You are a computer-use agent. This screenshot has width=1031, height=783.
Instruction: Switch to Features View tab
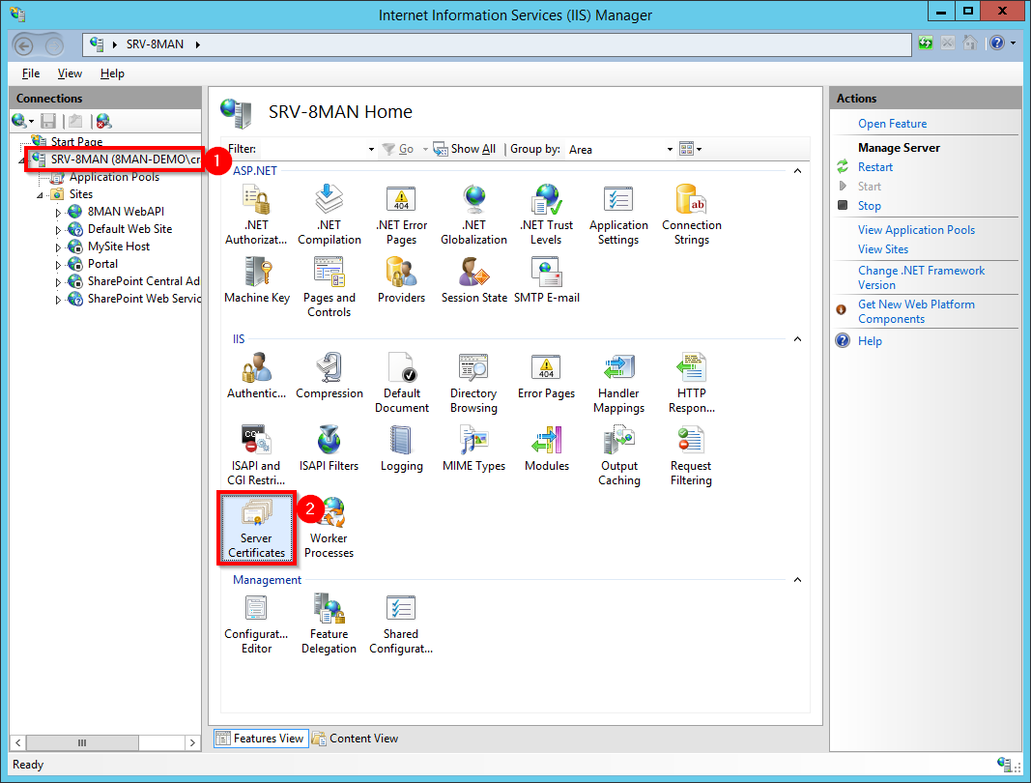click(260, 739)
